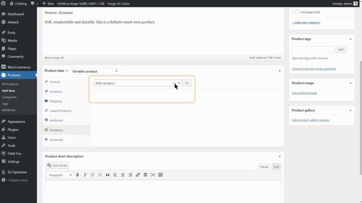The height and width of the screenshot is (203, 362).
Task: Open OrbitFox Image Traffic admin bar item
Action: coord(80,3)
